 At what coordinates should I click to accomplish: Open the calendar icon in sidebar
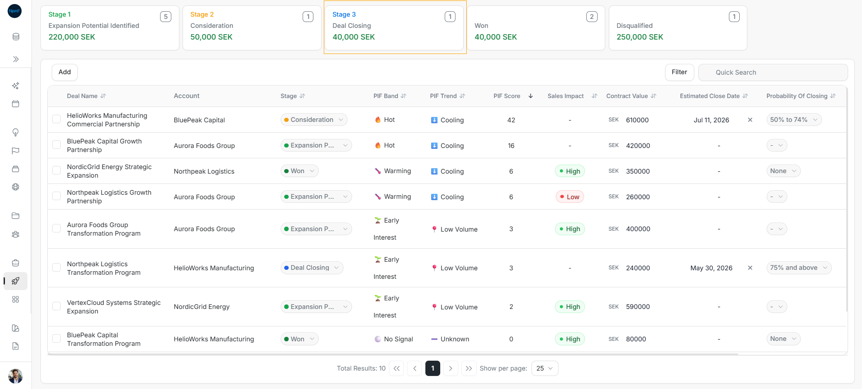[x=16, y=104]
